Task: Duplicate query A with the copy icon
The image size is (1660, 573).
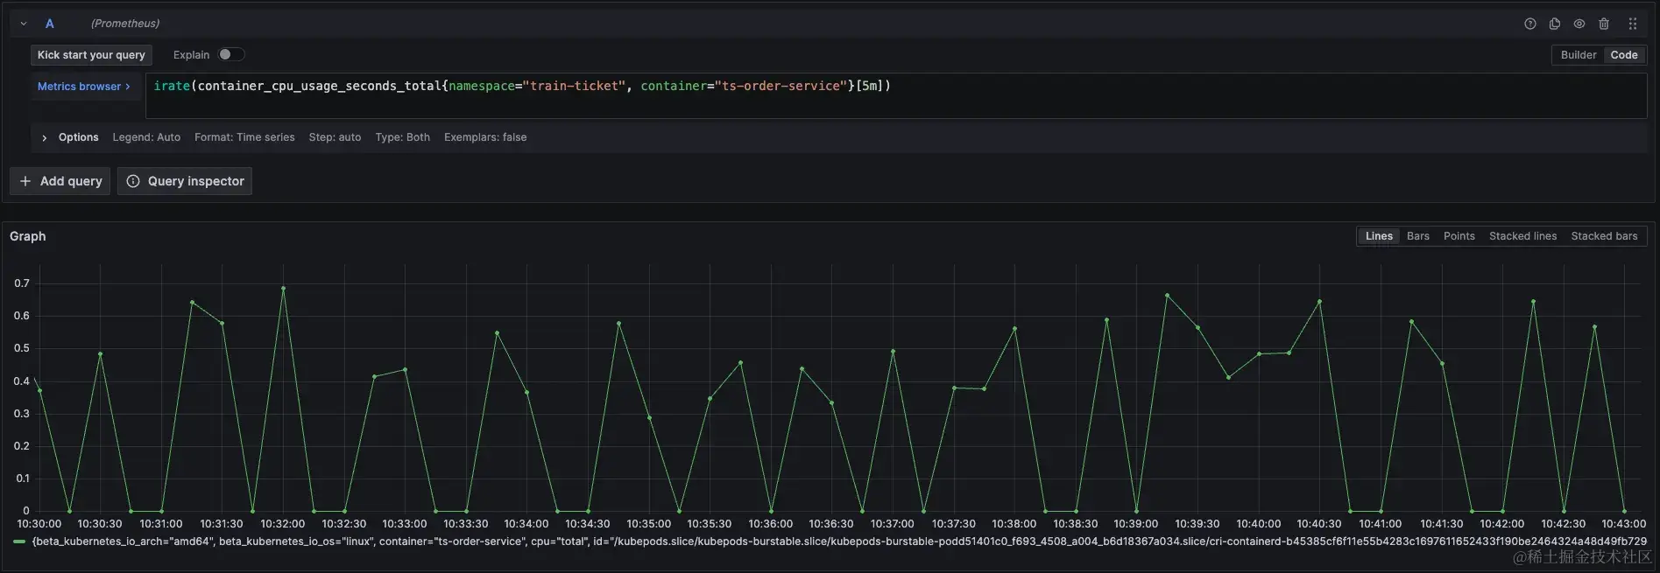Action: tap(1554, 24)
